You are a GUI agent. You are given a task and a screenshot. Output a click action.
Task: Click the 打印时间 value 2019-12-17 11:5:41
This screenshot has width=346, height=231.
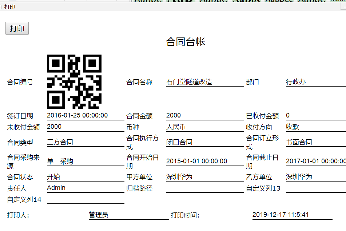point(281,215)
